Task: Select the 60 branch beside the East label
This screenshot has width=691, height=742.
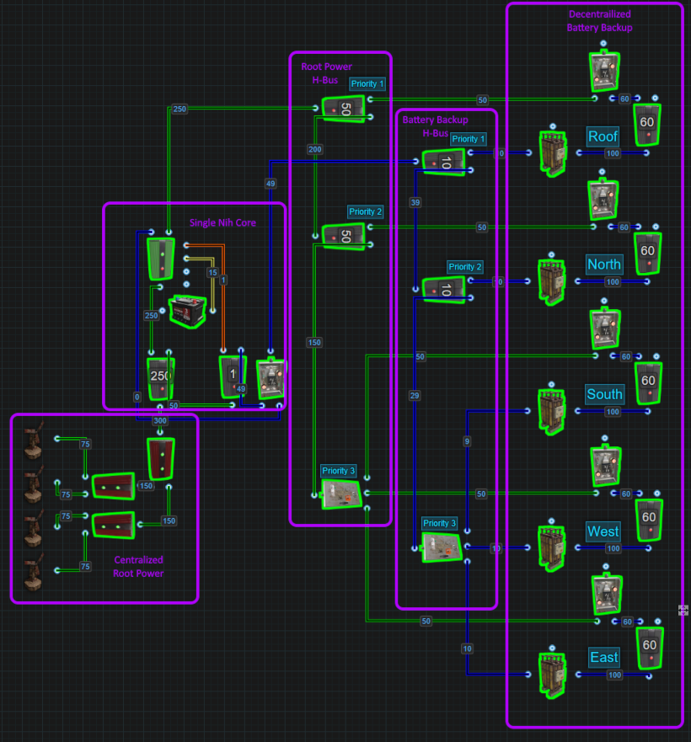Action: tap(650, 648)
